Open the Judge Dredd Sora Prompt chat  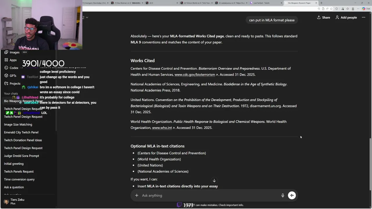coord(22,156)
